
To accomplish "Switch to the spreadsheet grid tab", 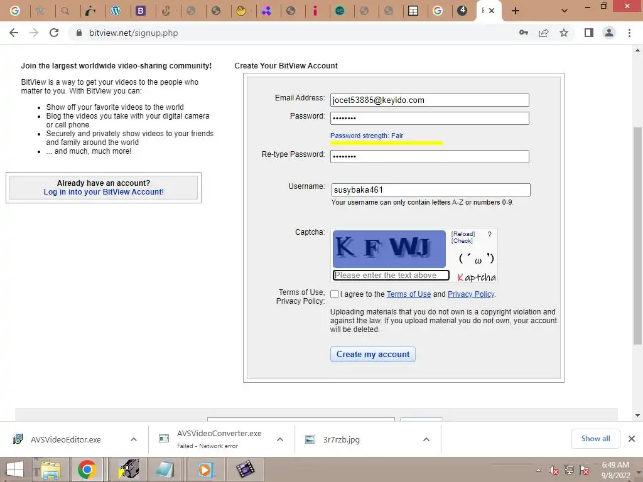I will click(413, 11).
